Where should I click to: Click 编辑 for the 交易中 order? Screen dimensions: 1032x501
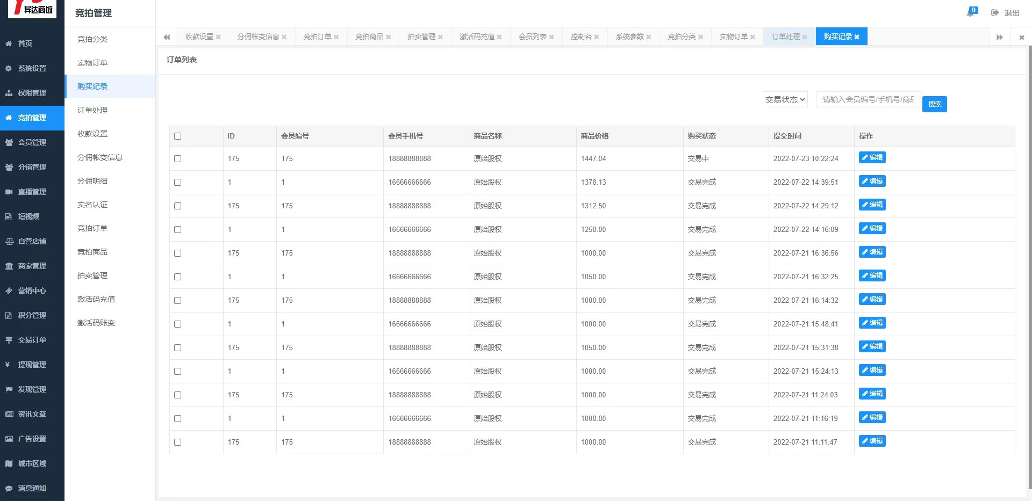pyautogui.click(x=872, y=158)
